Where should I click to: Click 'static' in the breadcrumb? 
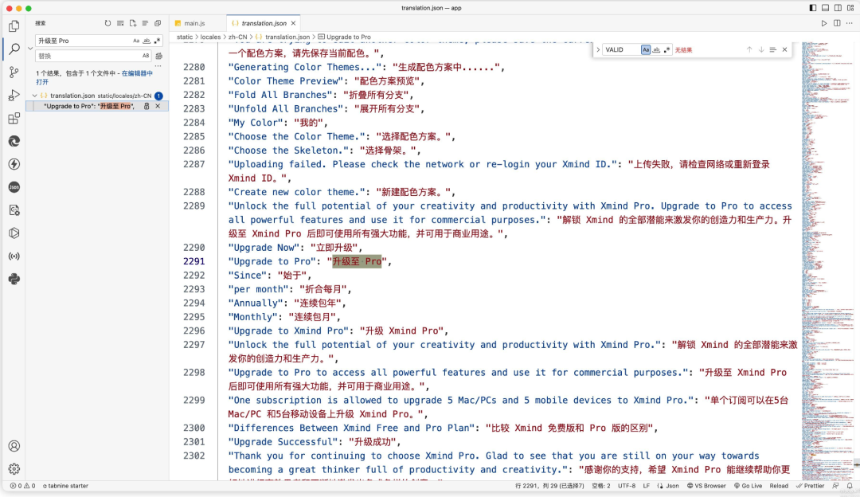(185, 37)
